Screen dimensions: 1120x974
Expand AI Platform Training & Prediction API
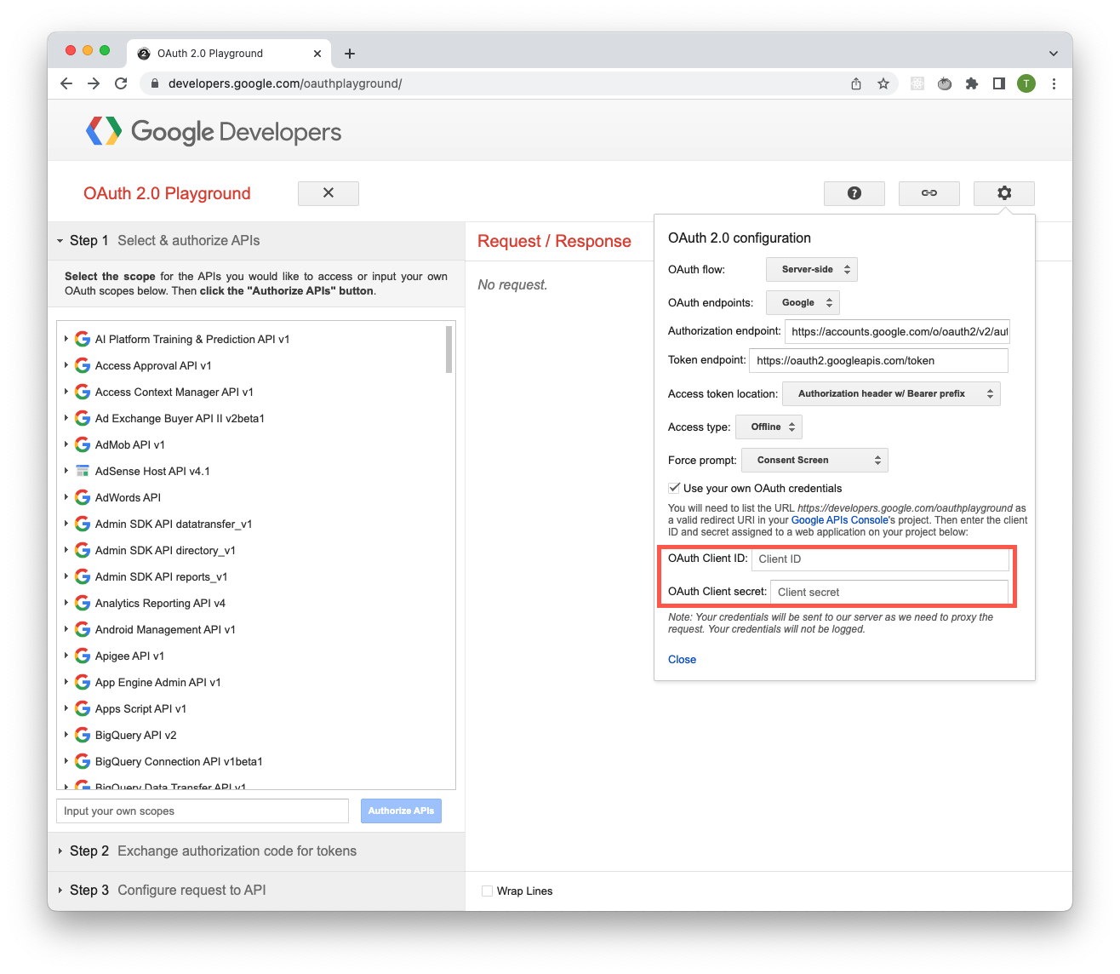coord(66,339)
